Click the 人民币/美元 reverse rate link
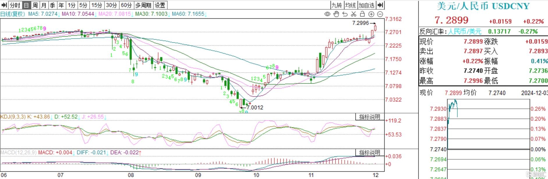 [x=464, y=31]
